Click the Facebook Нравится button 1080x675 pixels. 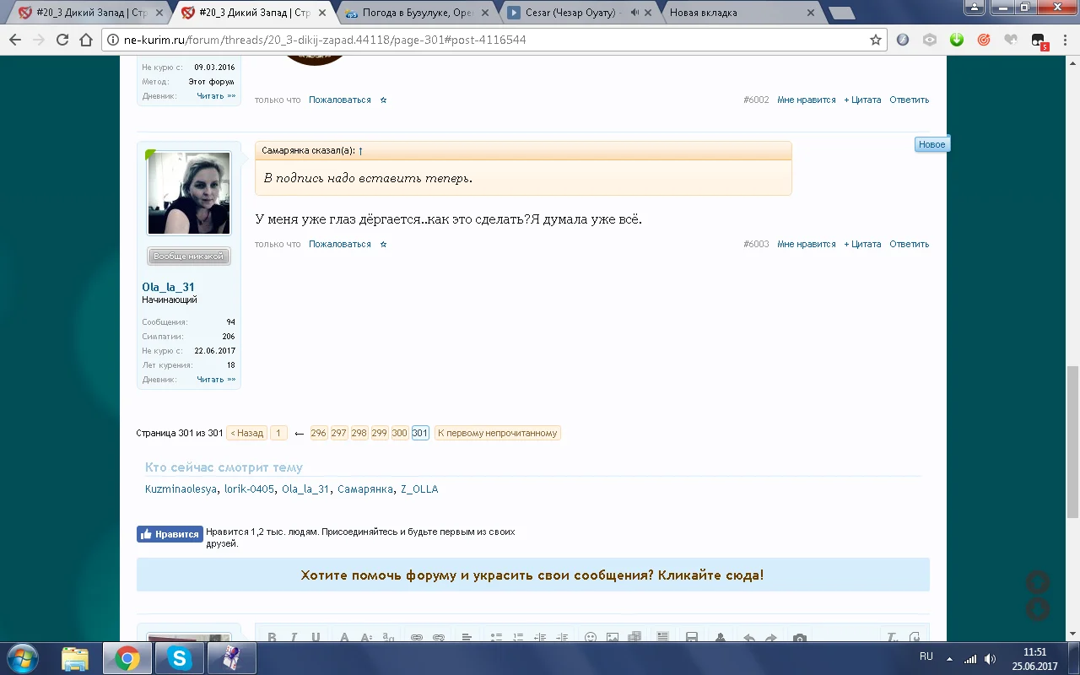pyautogui.click(x=170, y=534)
